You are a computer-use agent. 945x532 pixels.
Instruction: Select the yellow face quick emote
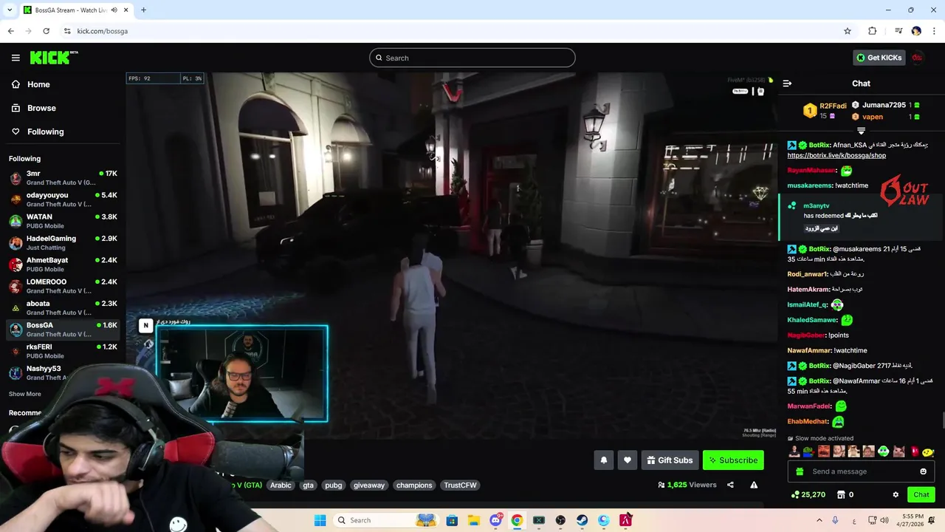point(928,451)
